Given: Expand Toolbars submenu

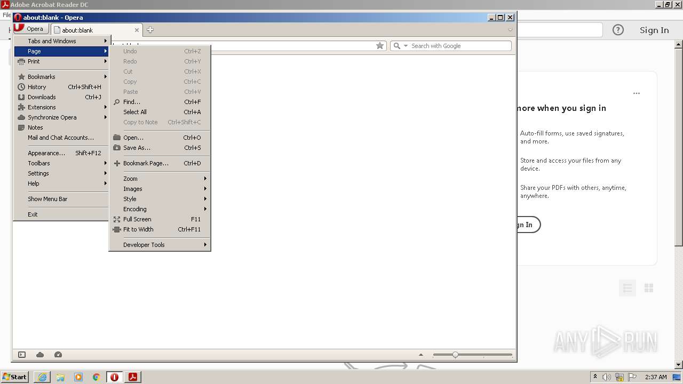Looking at the screenshot, I should coord(62,163).
